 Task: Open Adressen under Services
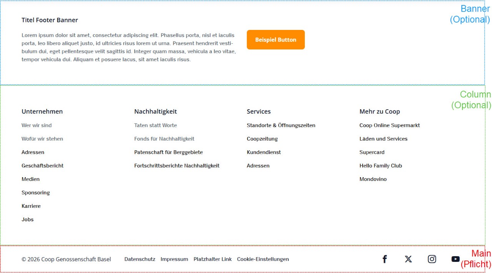pyautogui.click(x=258, y=166)
